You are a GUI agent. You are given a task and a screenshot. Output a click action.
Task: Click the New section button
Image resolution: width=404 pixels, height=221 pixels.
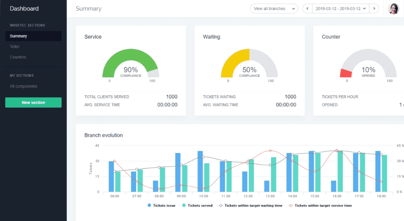click(x=33, y=102)
